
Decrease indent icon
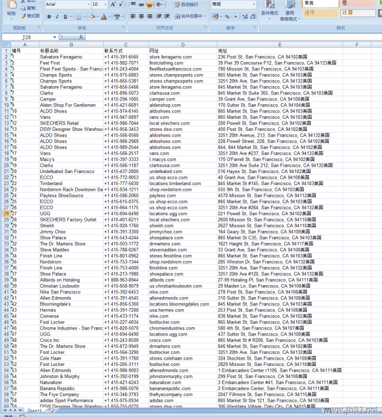point(159,16)
